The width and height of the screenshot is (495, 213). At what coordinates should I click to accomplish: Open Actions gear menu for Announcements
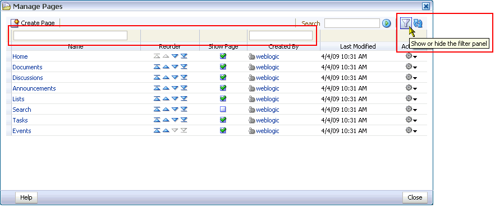[411, 88]
